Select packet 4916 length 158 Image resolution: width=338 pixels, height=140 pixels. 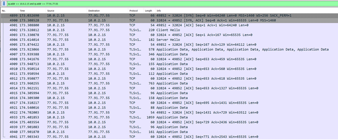pos(169,98)
